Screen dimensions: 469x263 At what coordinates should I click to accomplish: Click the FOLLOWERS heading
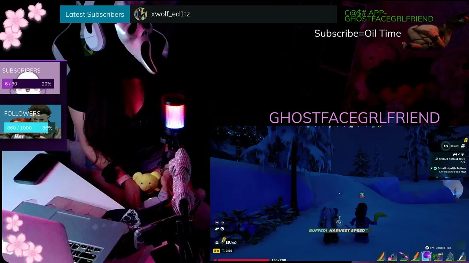[22, 114]
